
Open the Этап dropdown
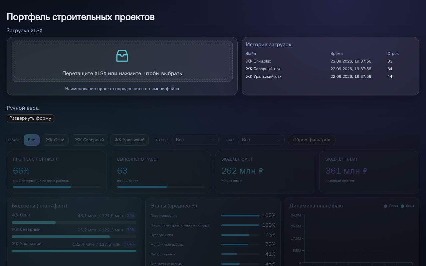[x=261, y=140]
